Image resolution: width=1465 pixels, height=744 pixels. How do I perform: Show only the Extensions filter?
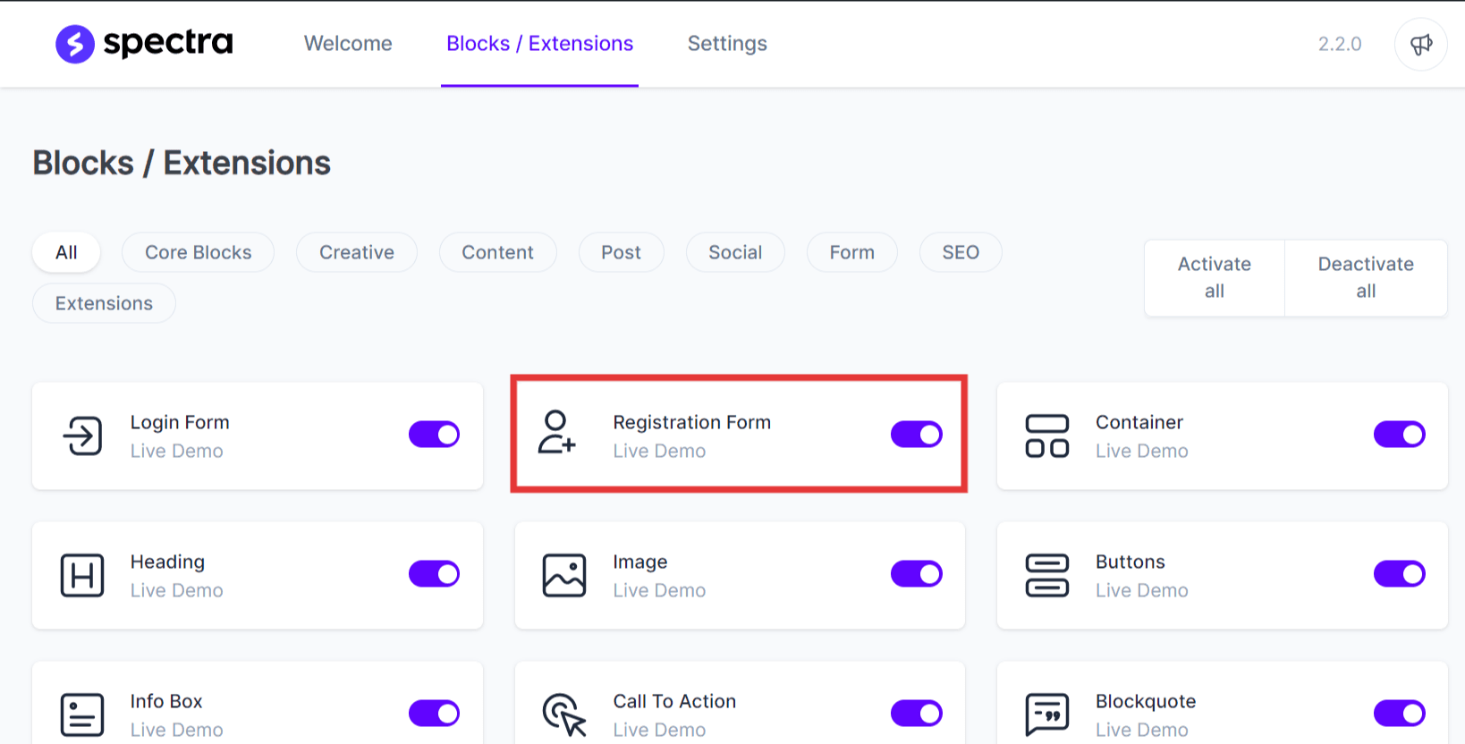coord(104,304)
